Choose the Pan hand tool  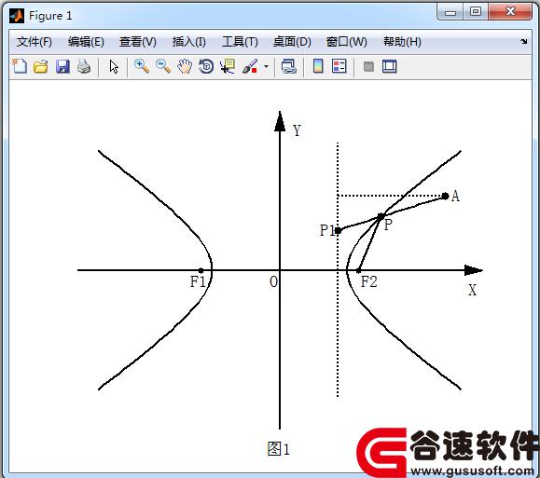185,66
